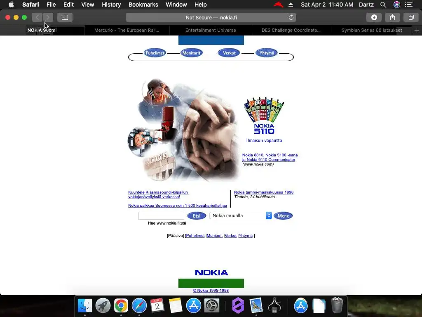Focus the Hae www.nokia.fi search field
Screen dimensions: 422x317
click(161, 215)
